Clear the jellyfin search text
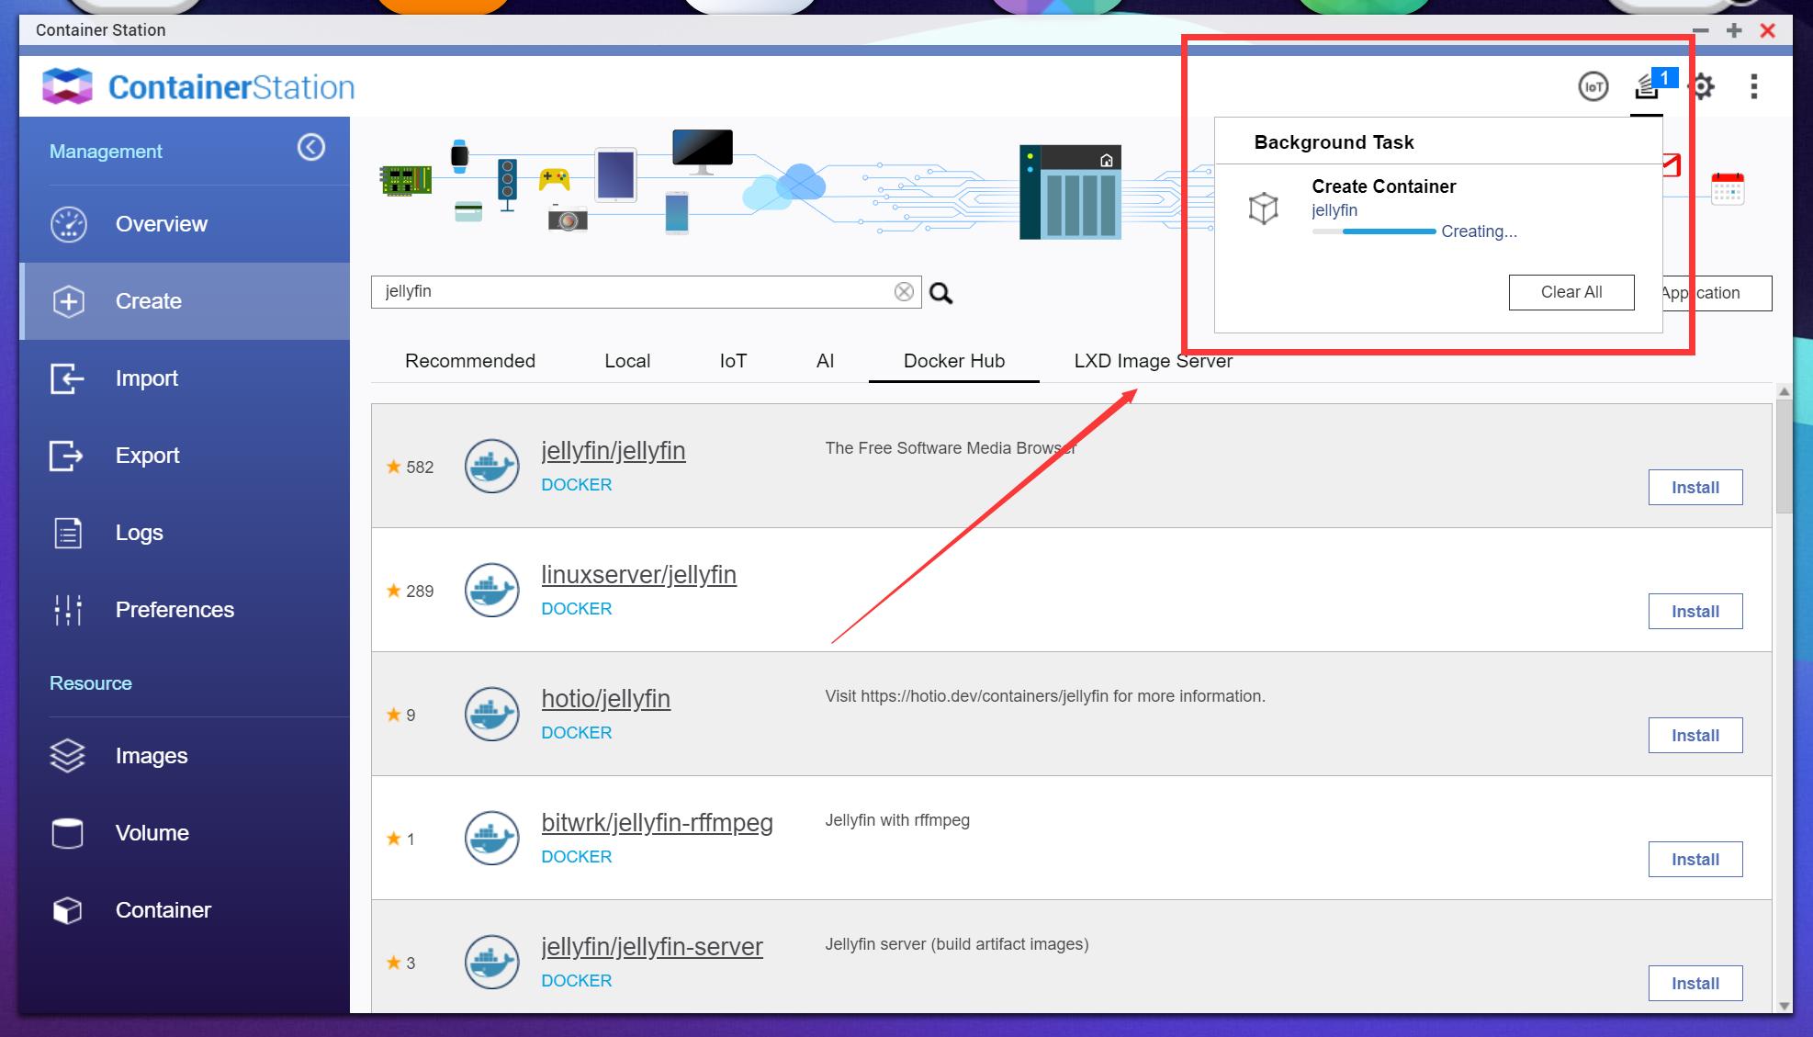 click(904, 292)
